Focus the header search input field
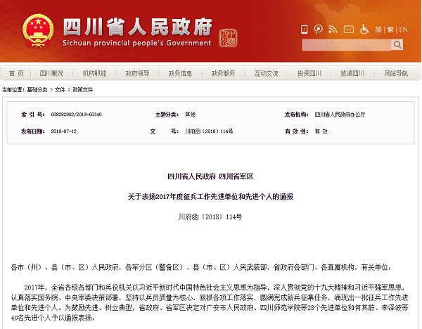422x329 pixels. [x=346, y=45]
